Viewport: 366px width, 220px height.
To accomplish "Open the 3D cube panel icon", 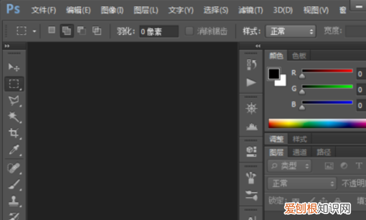I will pyautogui.click(x=251, y=152).
